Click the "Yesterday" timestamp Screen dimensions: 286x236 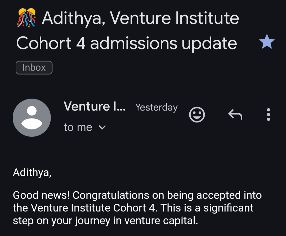point(156,108)
